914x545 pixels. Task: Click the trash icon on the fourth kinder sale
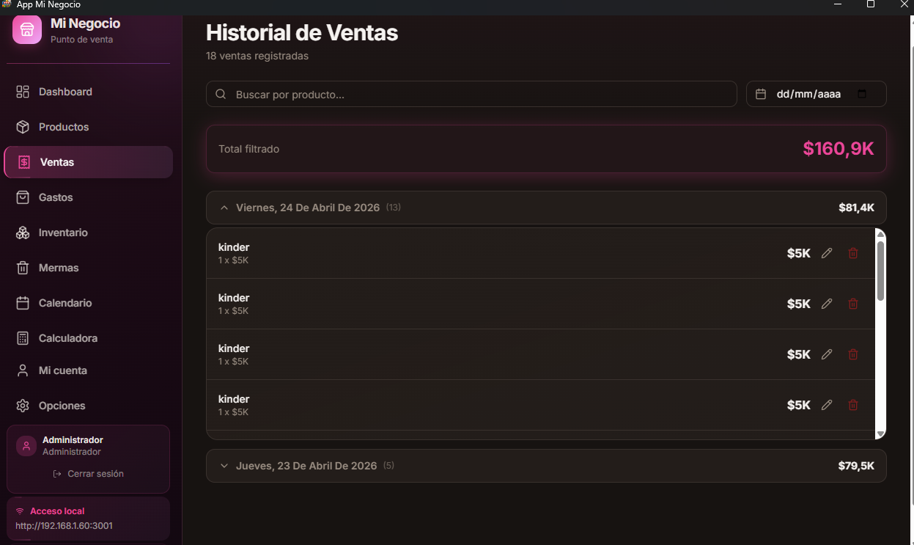click(x=853, y=405)
